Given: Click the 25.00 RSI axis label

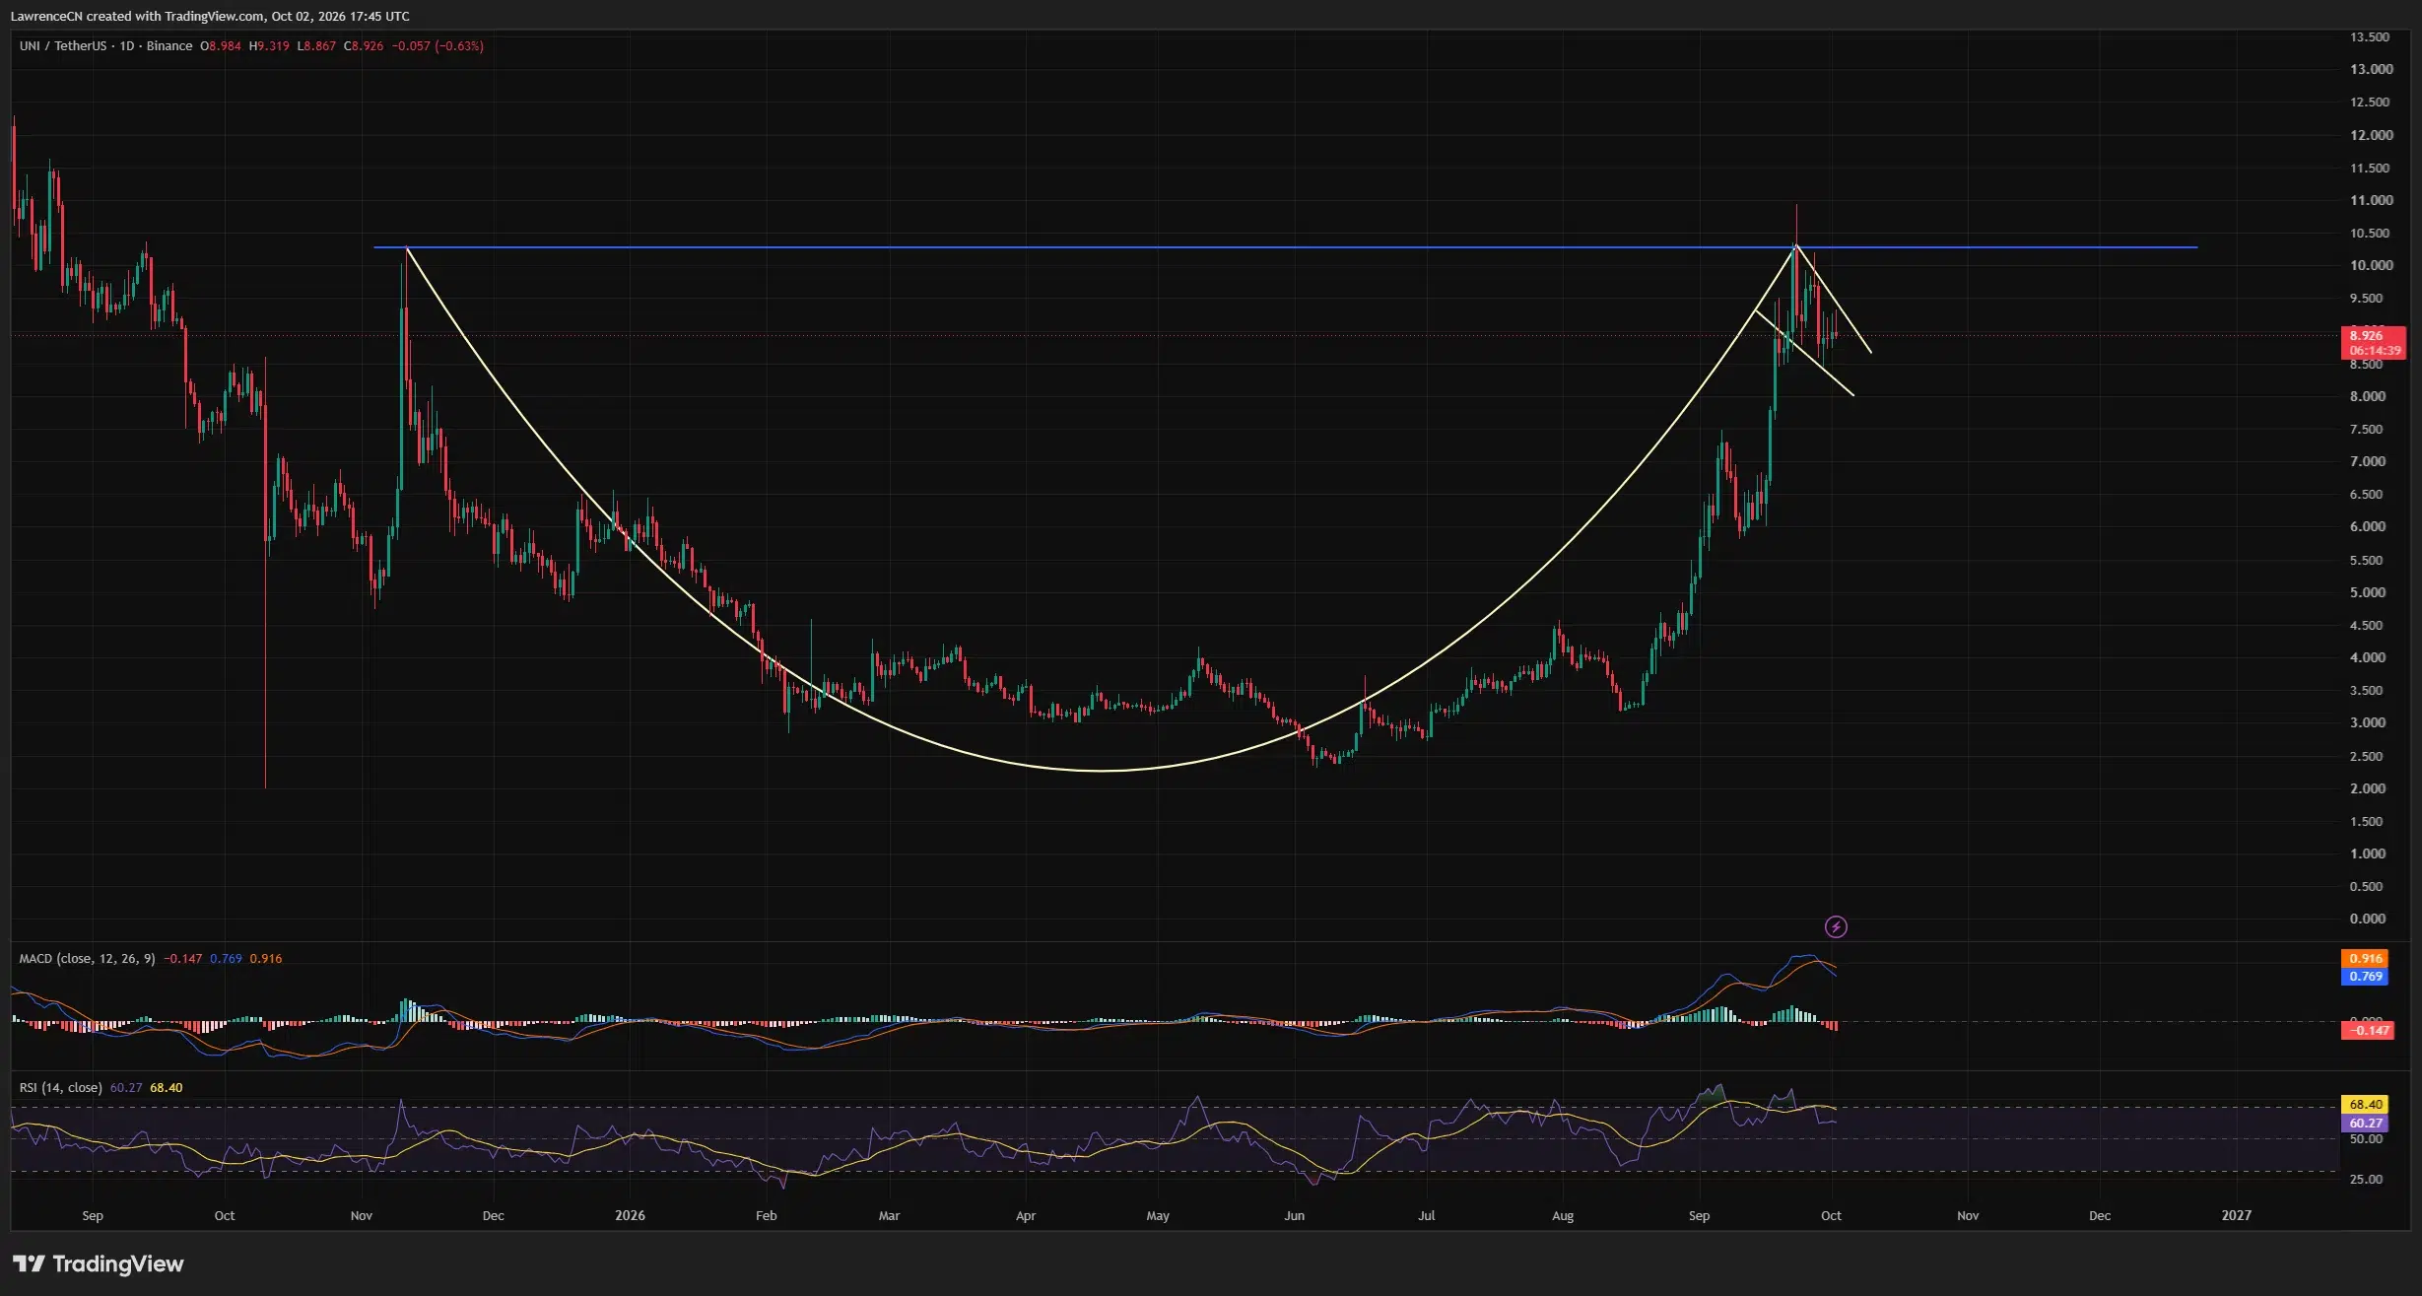Looking at the screenshot, I should click(x=2365, y=1179).
